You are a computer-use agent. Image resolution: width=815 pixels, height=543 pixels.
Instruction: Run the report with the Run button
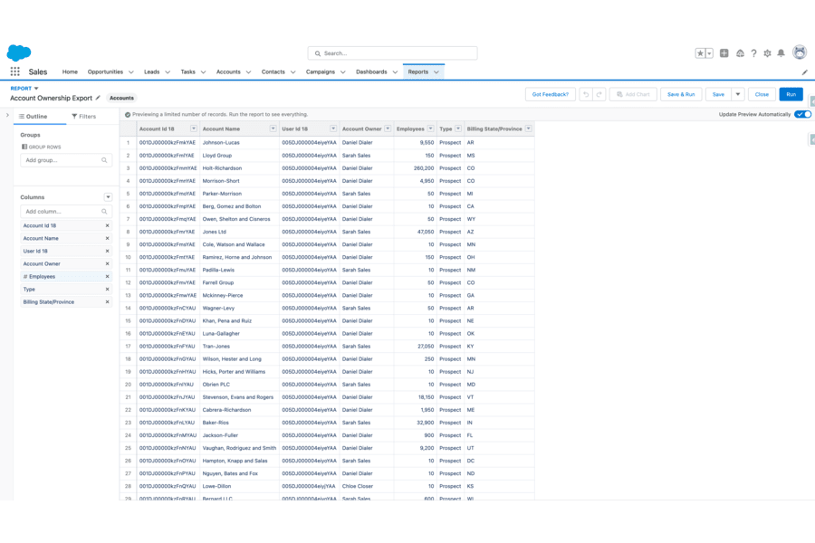[x=791, y=94]
